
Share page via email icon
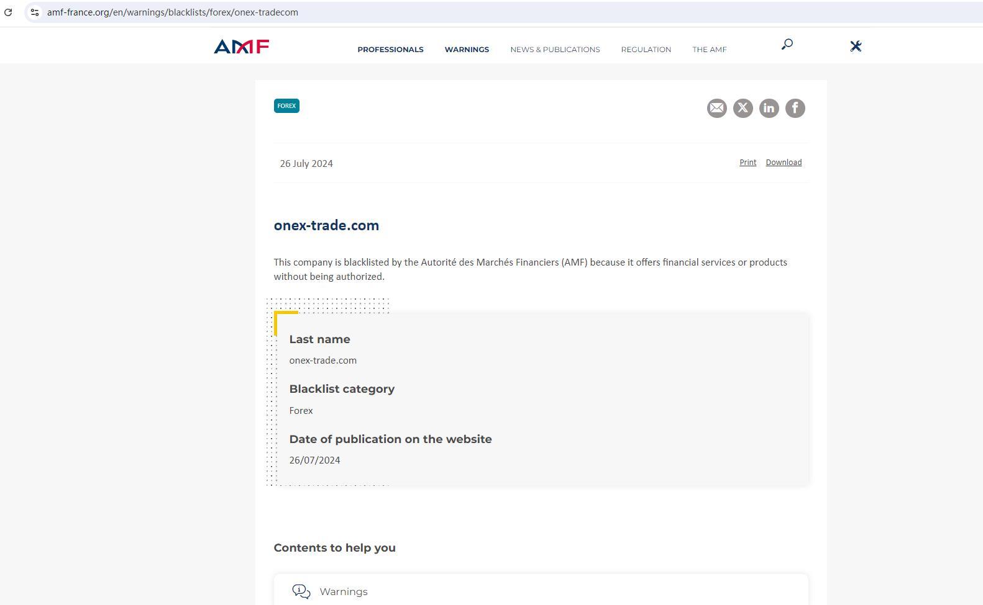pos(716,108)
